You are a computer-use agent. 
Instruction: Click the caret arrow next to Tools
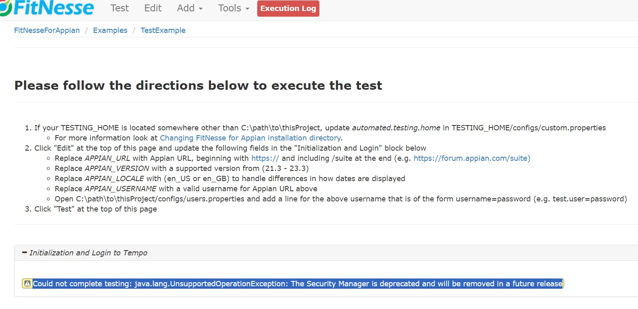point(247,9)
